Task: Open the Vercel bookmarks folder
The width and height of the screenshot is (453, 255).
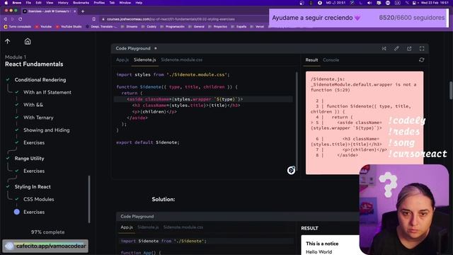Action: coord(258,27)
